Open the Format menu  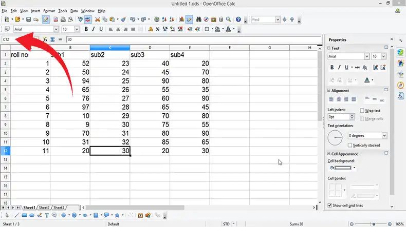(49, 11)
